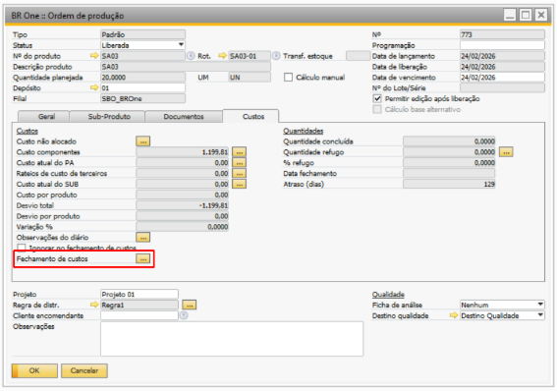The width and height of the screenshot is (557, 392).
Task: Toggle Ignorar no fechamento de custos checkbox
Action: [22, 248]
